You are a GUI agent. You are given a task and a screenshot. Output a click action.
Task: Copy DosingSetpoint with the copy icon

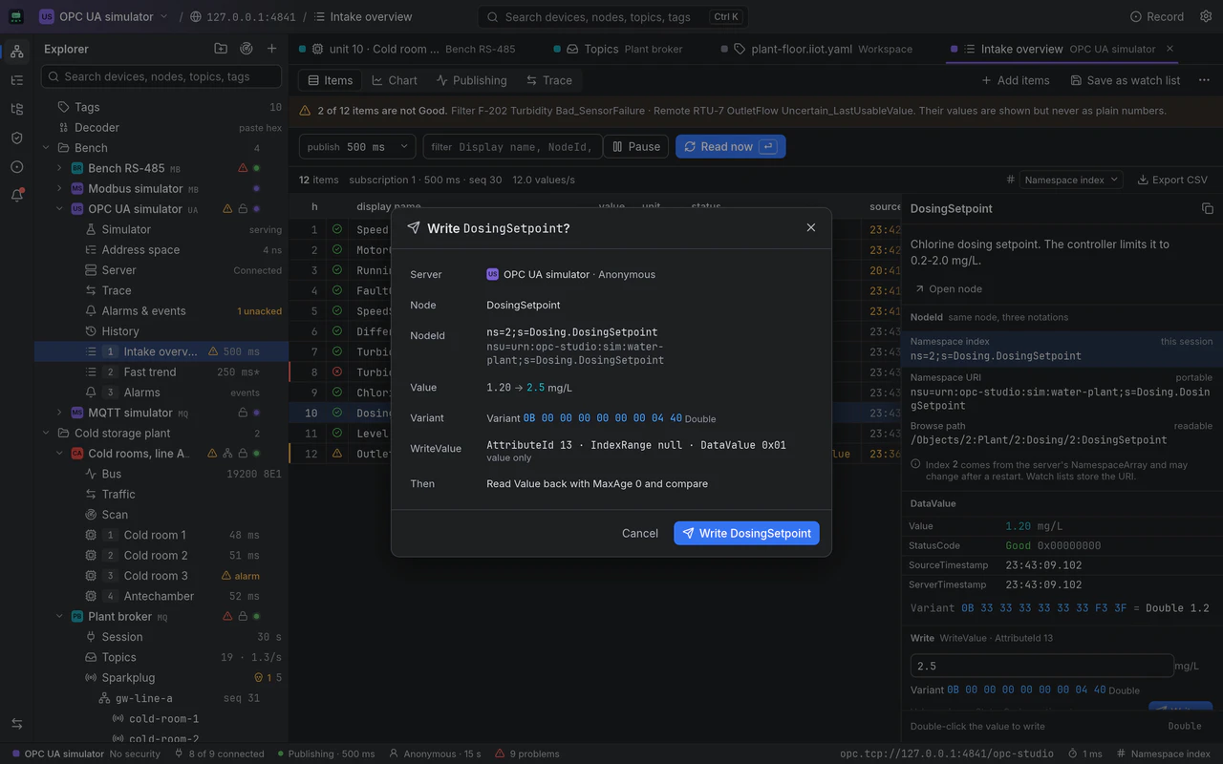tap(1208, 208)
